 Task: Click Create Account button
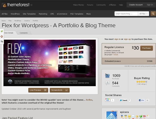point(136,5)
